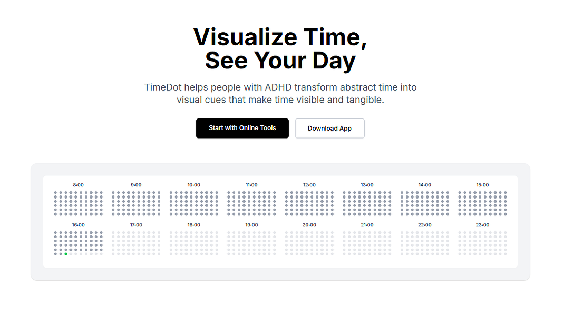Image resolution: width=564 pixels, height=316 pixels.
Task: Select the 12:00 dot grid
Action: click(309, 203)
